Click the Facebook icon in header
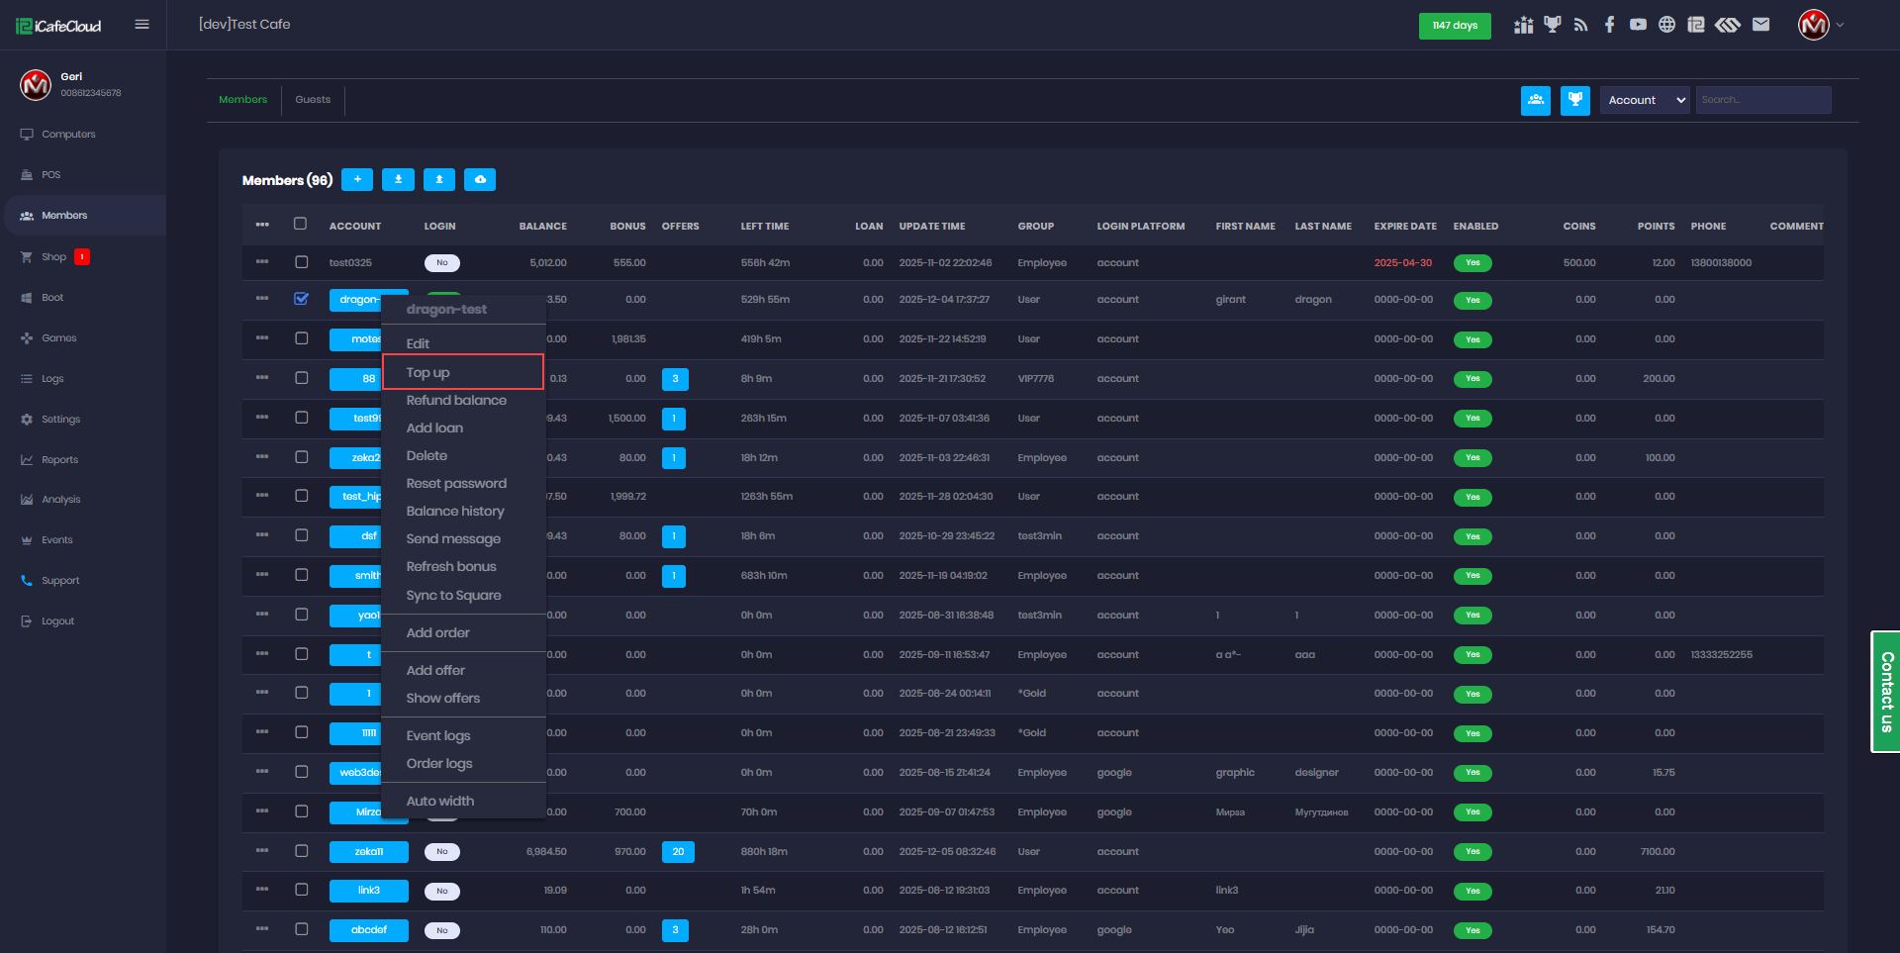Viewport: 1900px width, 953px height. 1609,25
